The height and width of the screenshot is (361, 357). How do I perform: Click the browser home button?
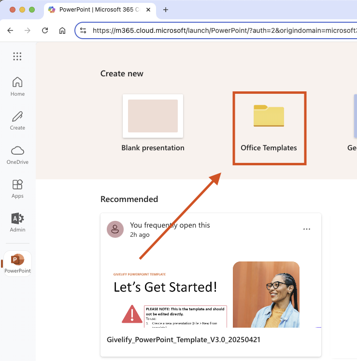pyautogui.click(x=62, y=30)
